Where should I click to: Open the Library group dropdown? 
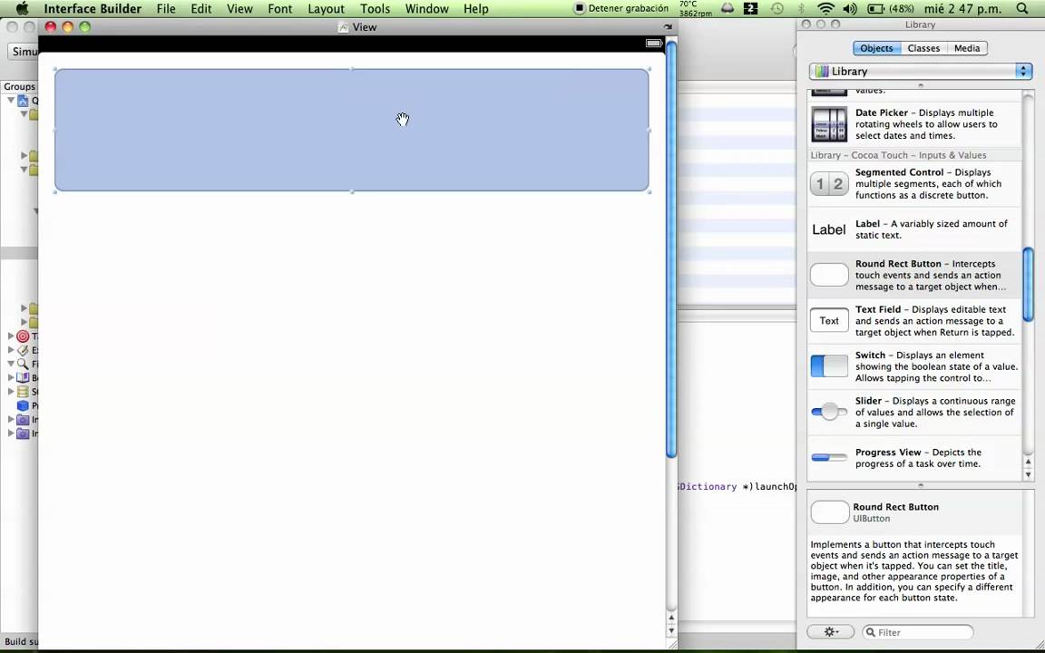tap(921, 71)
